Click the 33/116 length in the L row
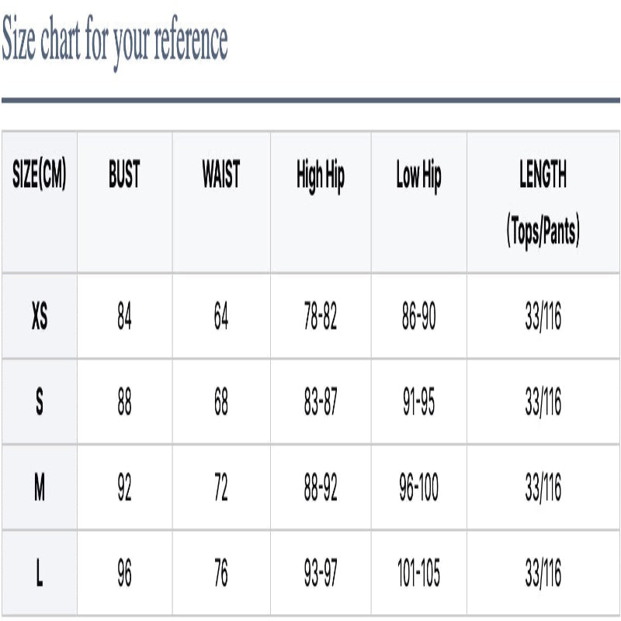621x621 pixels. [543, 574]
